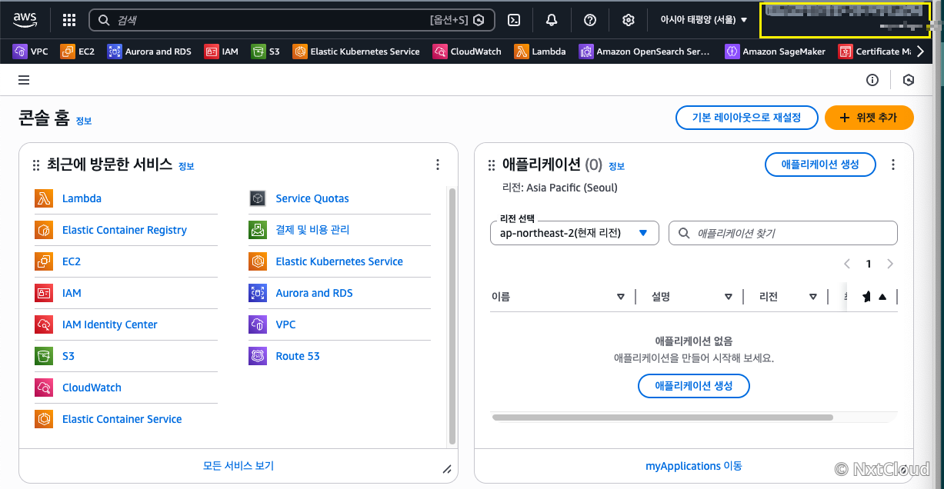This screenshot has width=944, height=489.
Task: Click the EC2 icon in favorites bar
Action: pyautogui.click(x=68, y=52)
